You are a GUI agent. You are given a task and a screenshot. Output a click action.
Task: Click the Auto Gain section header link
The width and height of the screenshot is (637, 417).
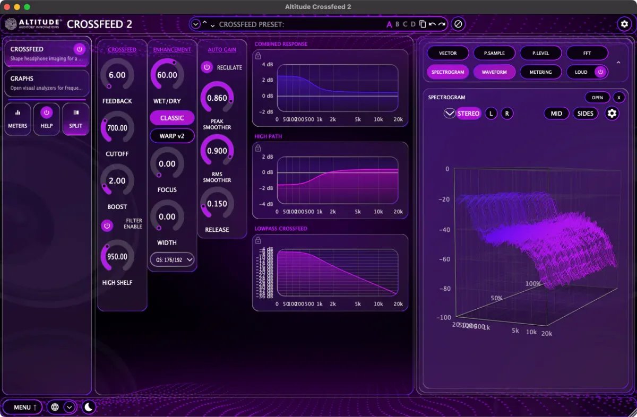coord(222,49)
